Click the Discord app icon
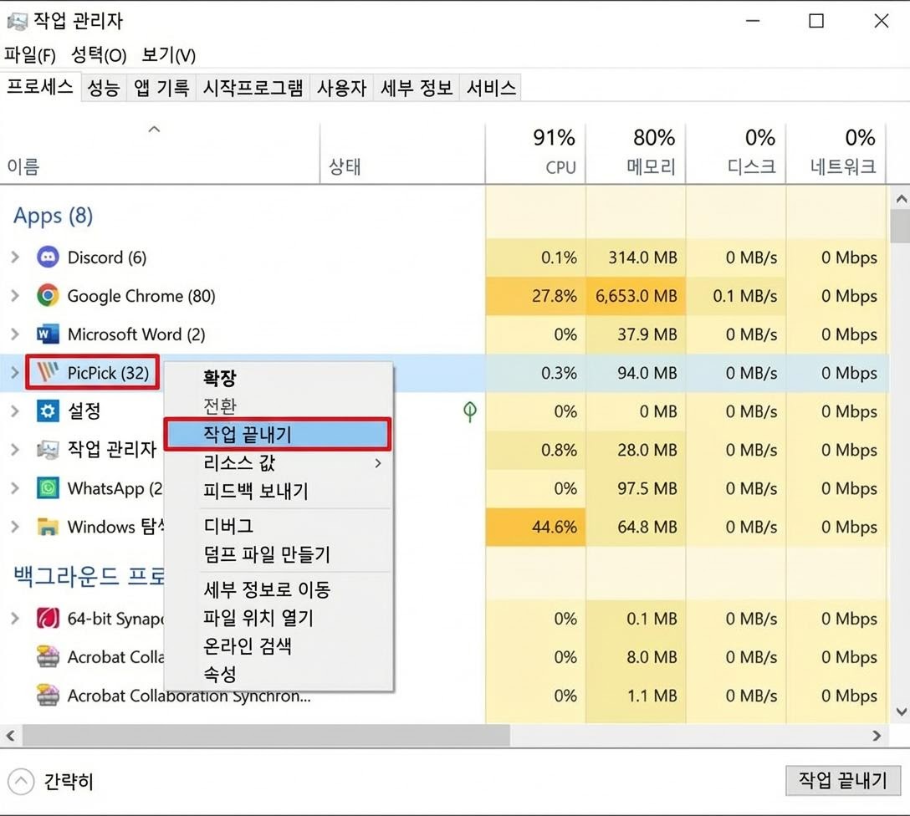 (x=48, y=258)
